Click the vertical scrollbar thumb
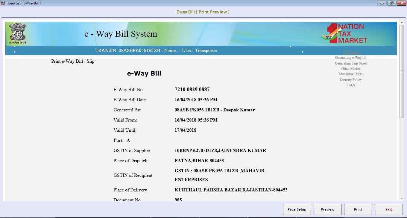 [x=402, y=71]
